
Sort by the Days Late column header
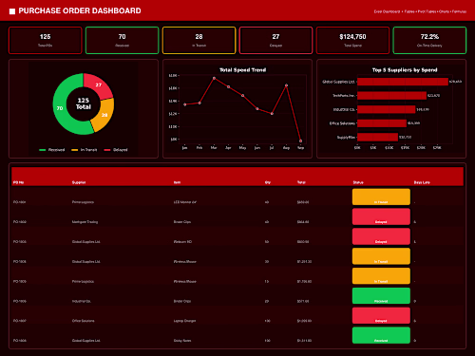pyautogui.click(x=422, y=182)
